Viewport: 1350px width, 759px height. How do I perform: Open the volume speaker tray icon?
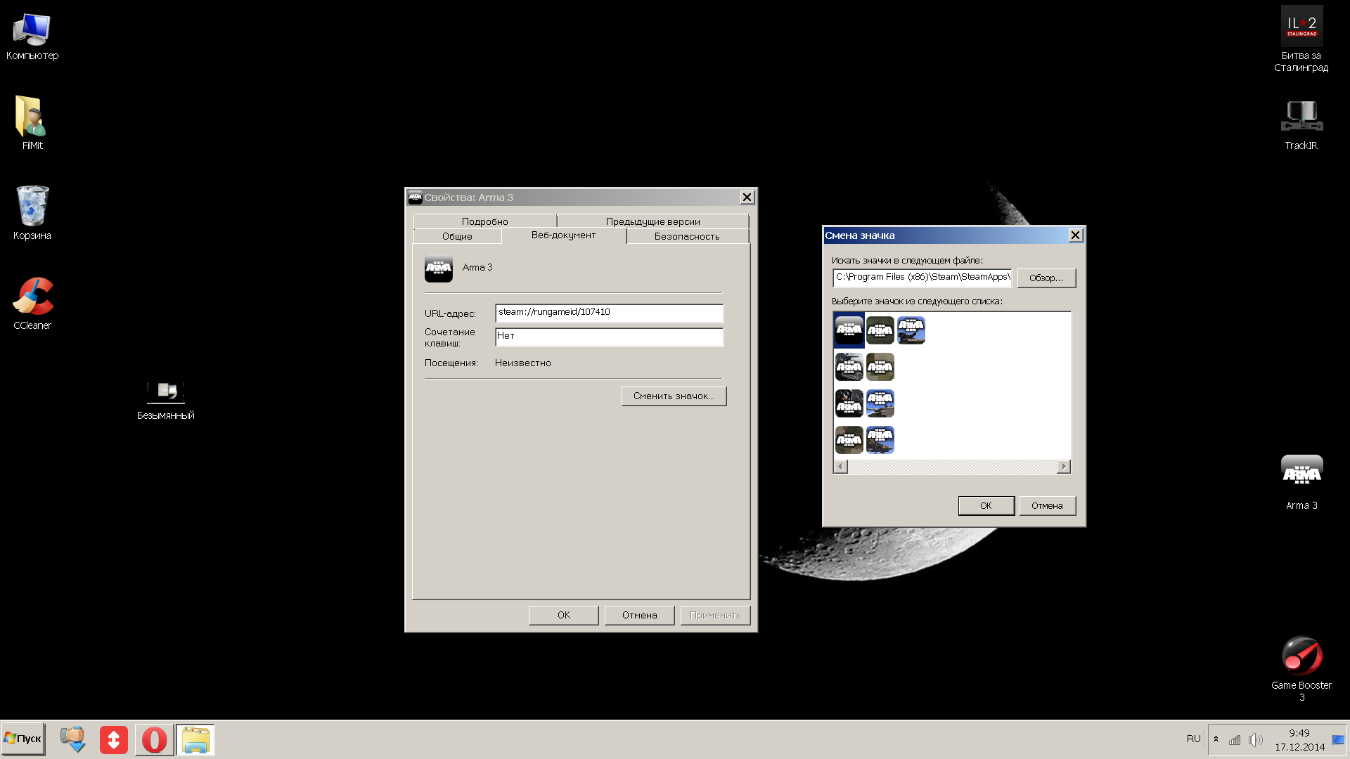(x=1256, y=739)
